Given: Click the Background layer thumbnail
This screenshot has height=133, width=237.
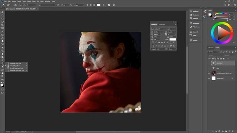Looking at the screenshot, I should coord(213,78).
